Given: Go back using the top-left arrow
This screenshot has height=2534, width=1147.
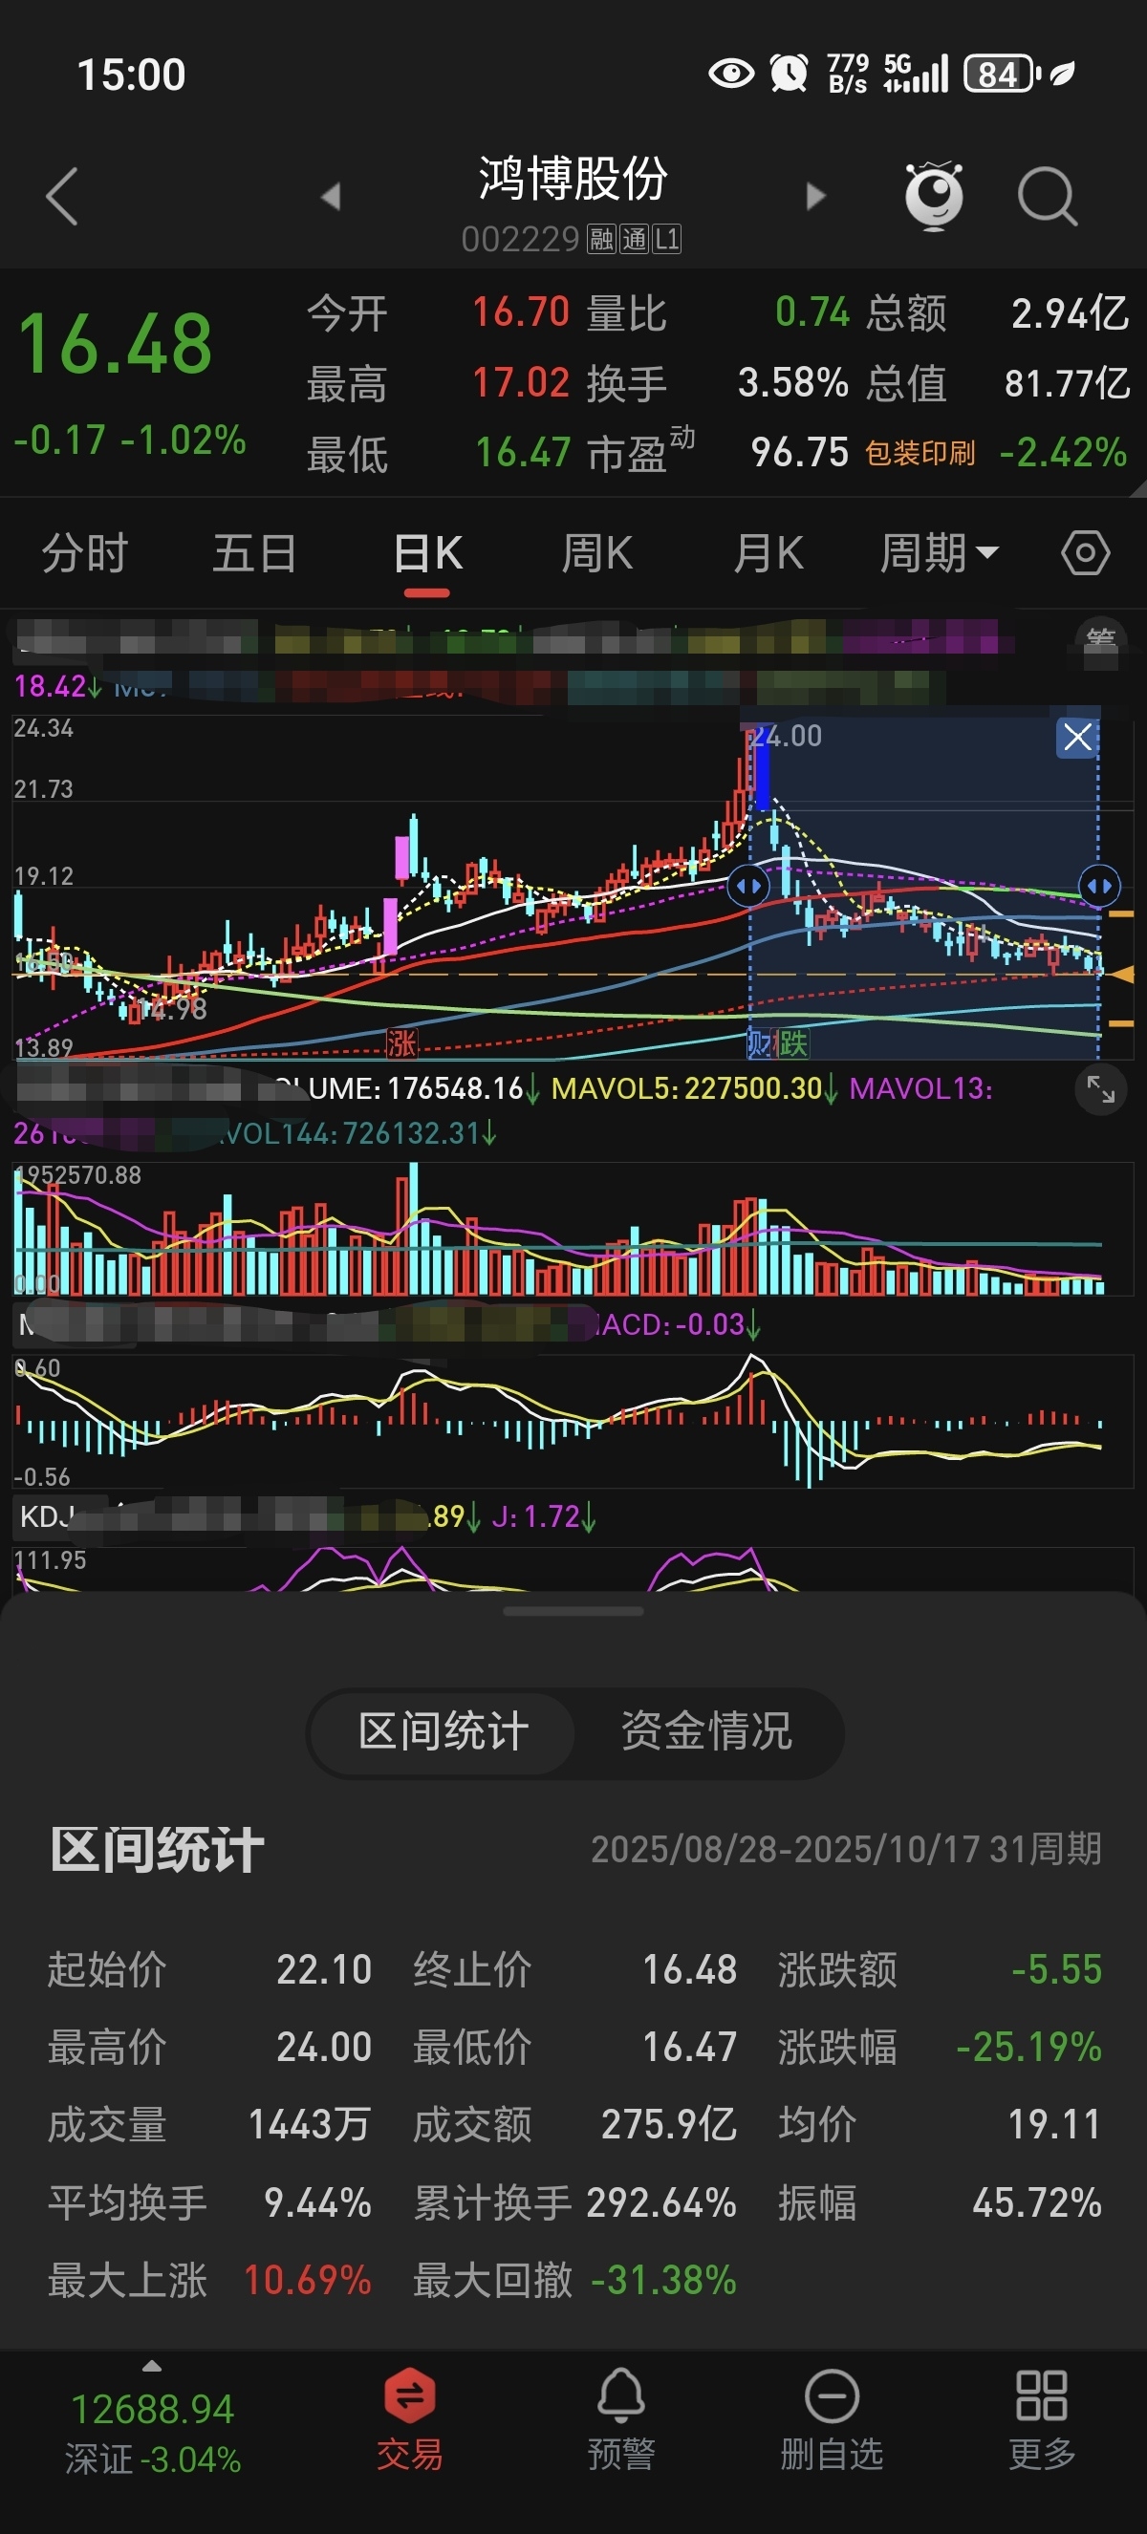Looking at the screenshot, I should click(x=62, y=197).
